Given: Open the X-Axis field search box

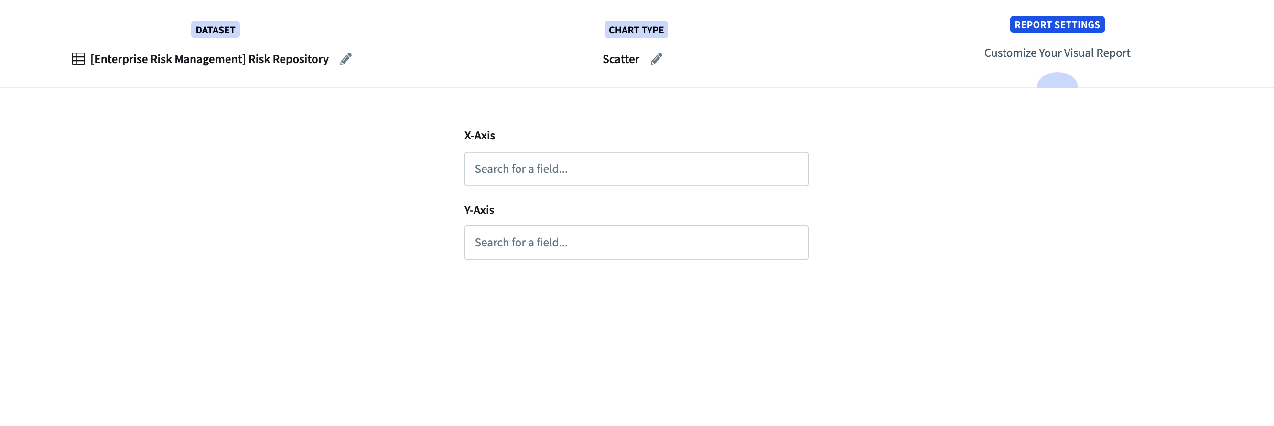Looking at the screenshot, I should (x=636, y=169).
